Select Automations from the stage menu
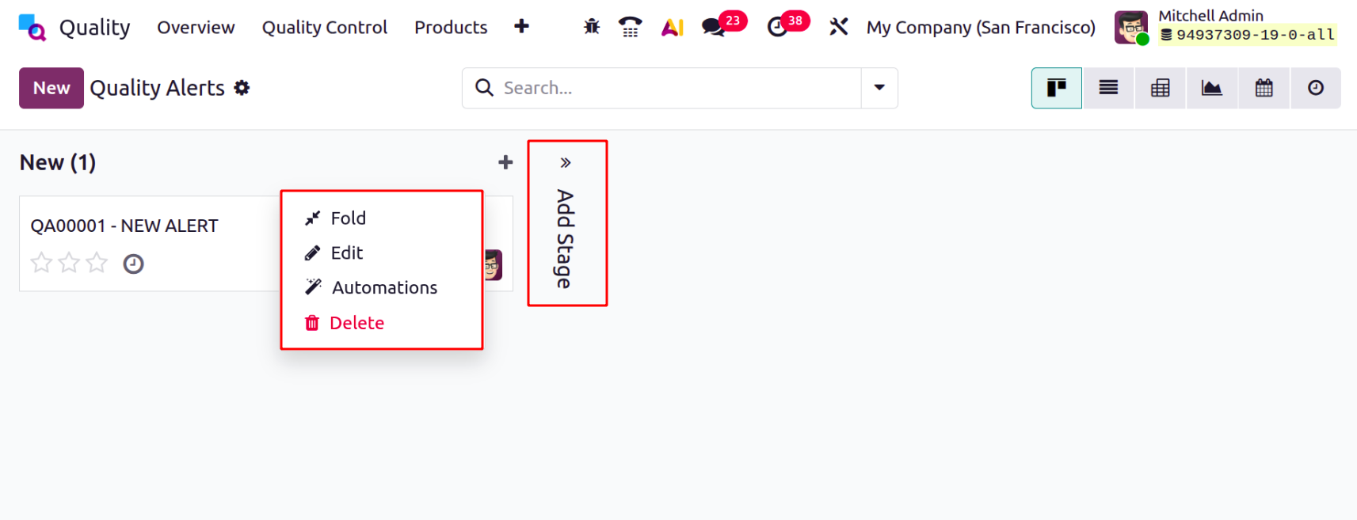Viewport: 1357px width, 520px height. 384,287
